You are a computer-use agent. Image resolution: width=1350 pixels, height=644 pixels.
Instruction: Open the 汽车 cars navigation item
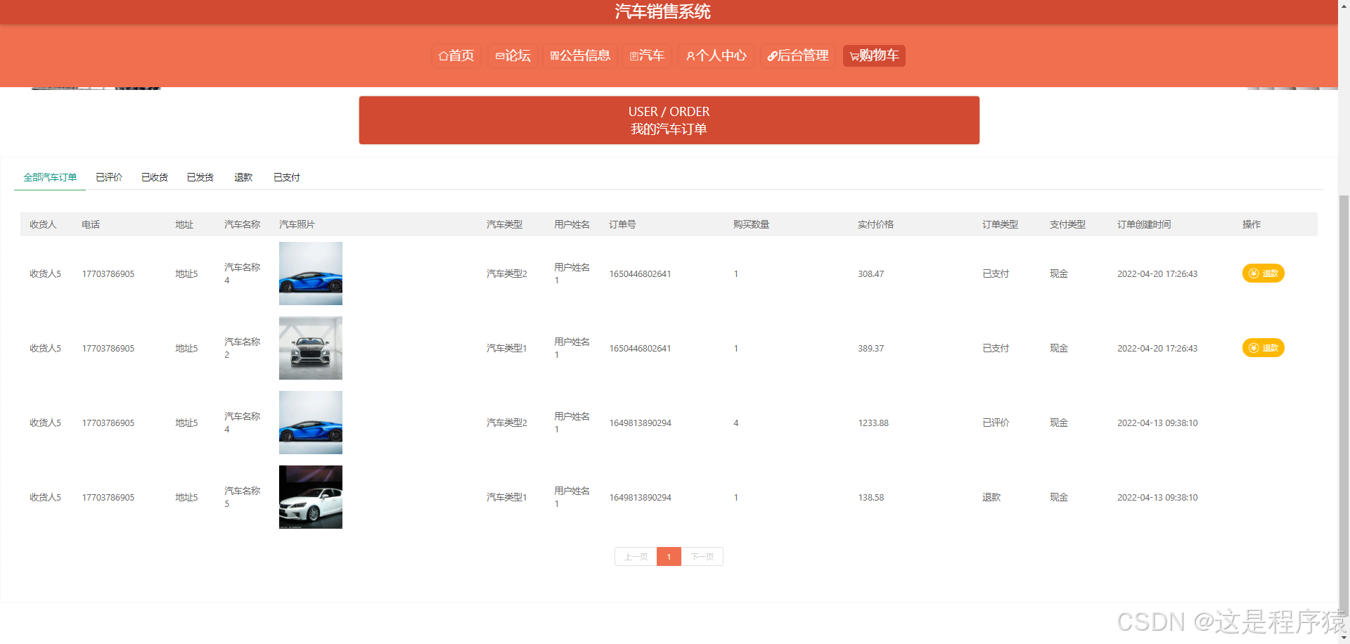[647, 56]
